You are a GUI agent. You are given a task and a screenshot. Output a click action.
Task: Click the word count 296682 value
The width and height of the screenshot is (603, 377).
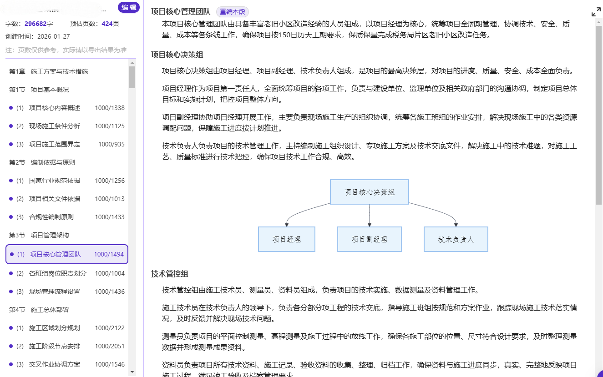click(x=35, y=24)
